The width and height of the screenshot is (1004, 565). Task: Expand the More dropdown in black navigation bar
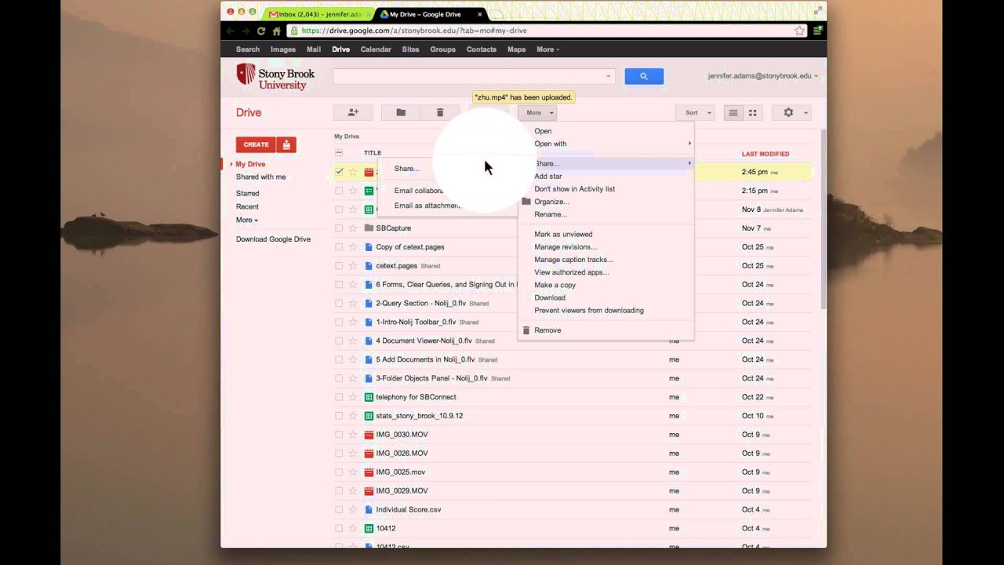[547, 49]
